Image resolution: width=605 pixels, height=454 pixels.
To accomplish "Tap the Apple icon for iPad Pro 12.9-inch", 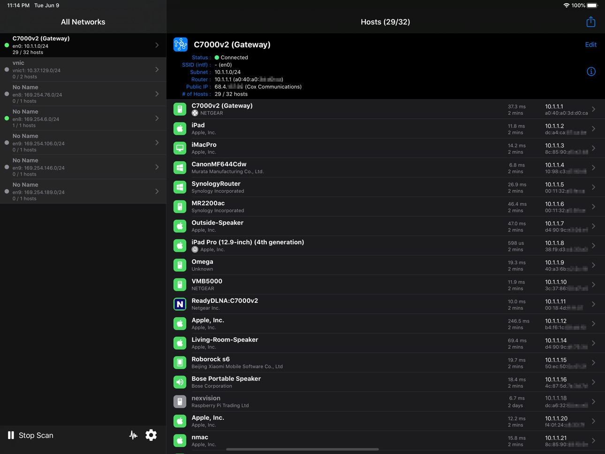I will coord(180,246).
